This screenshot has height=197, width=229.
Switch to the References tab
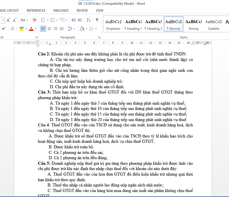(36, 11)
